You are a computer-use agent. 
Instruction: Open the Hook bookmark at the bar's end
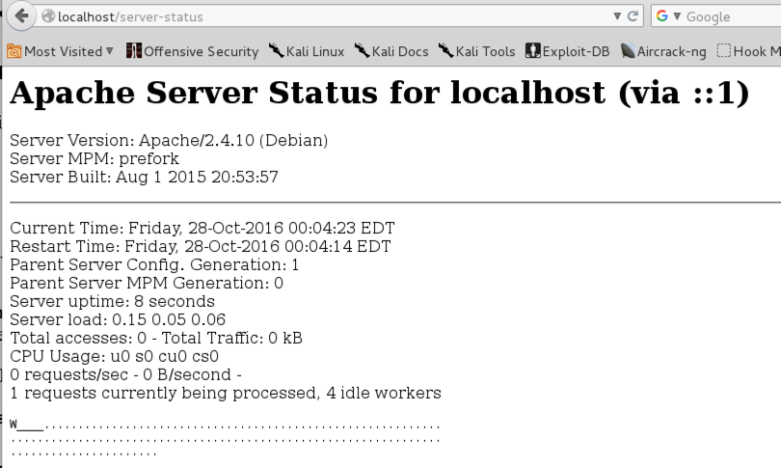pos(748,51)
